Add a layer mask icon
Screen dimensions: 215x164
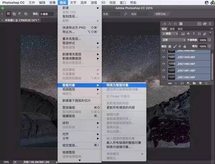point(182,83)
